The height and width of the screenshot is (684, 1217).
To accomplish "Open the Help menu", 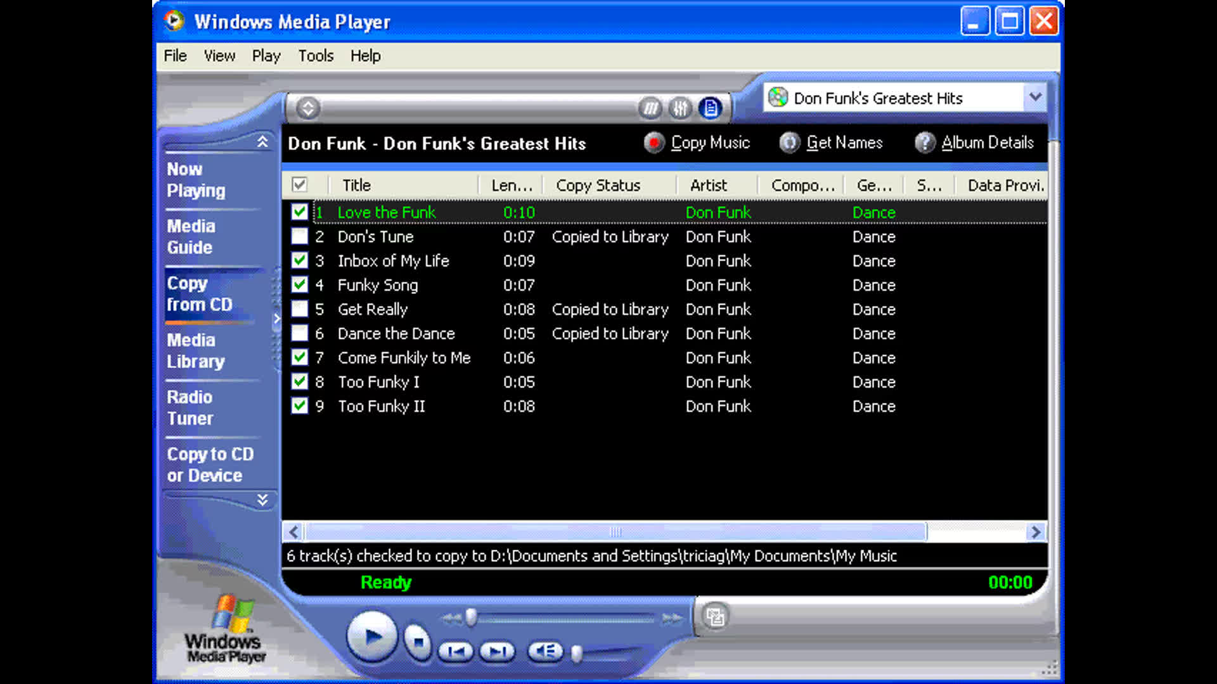I will coord(366,56).
